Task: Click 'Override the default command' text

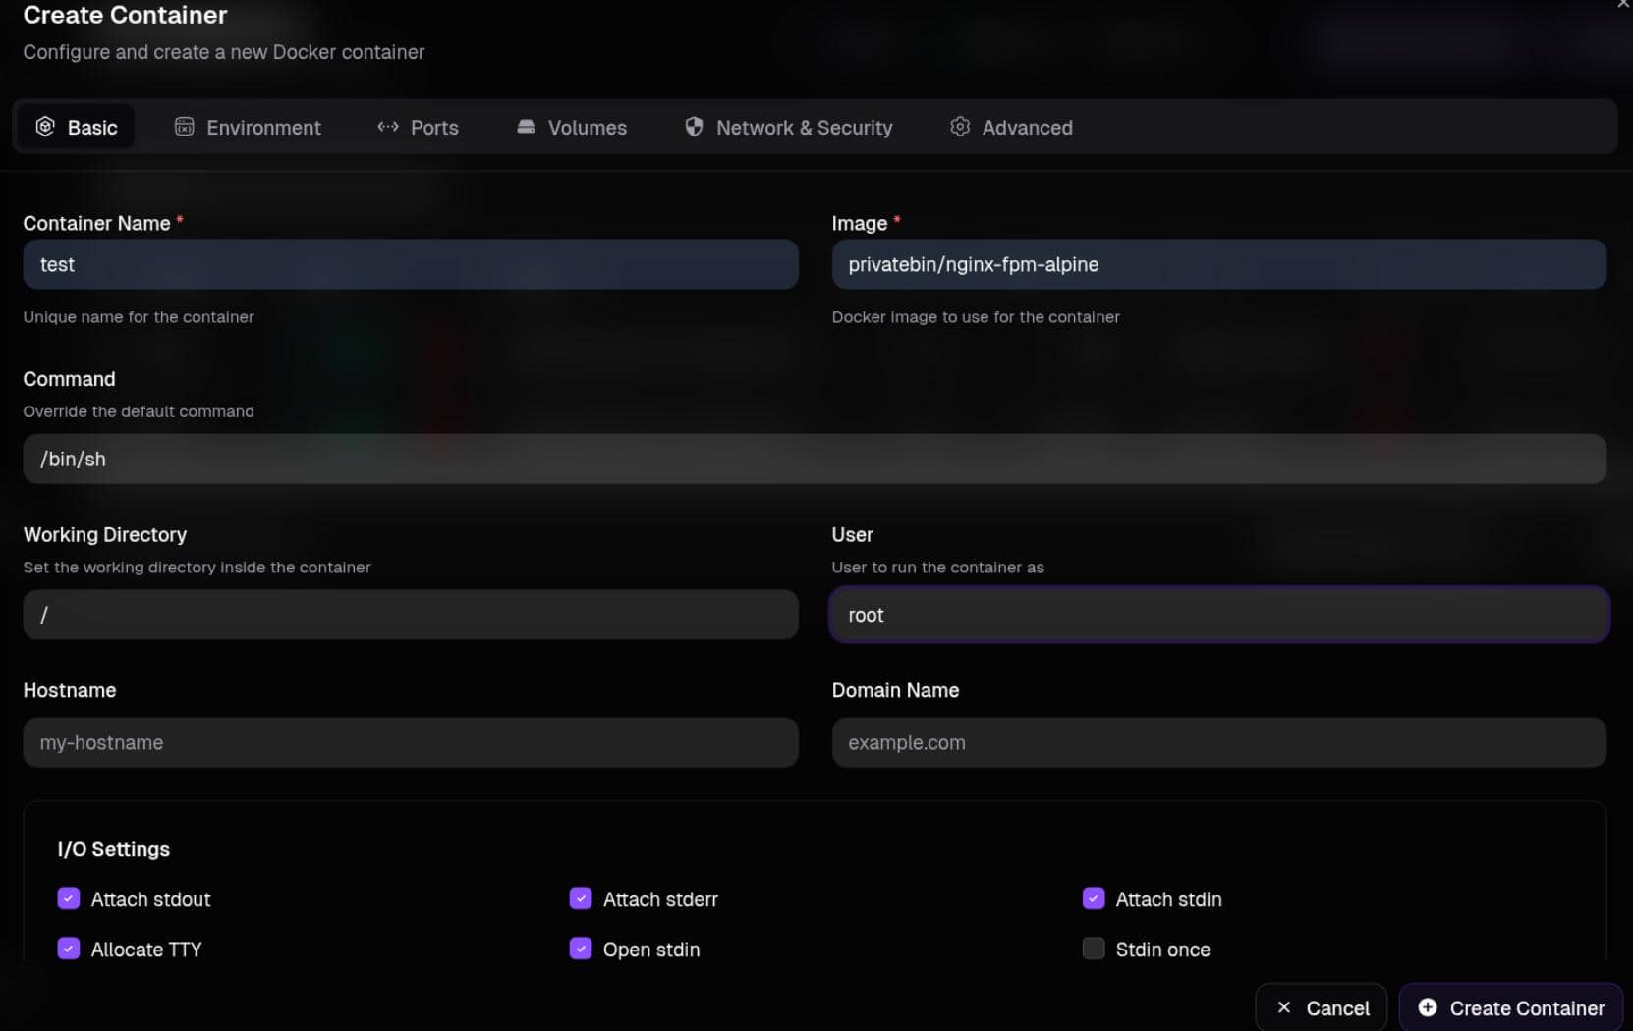Action: pos(139,411)
